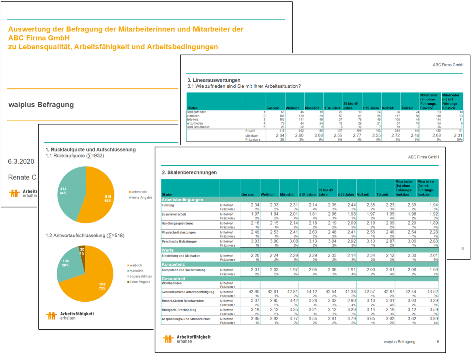Click the 'Führung' row label

(x=168, y=205)
